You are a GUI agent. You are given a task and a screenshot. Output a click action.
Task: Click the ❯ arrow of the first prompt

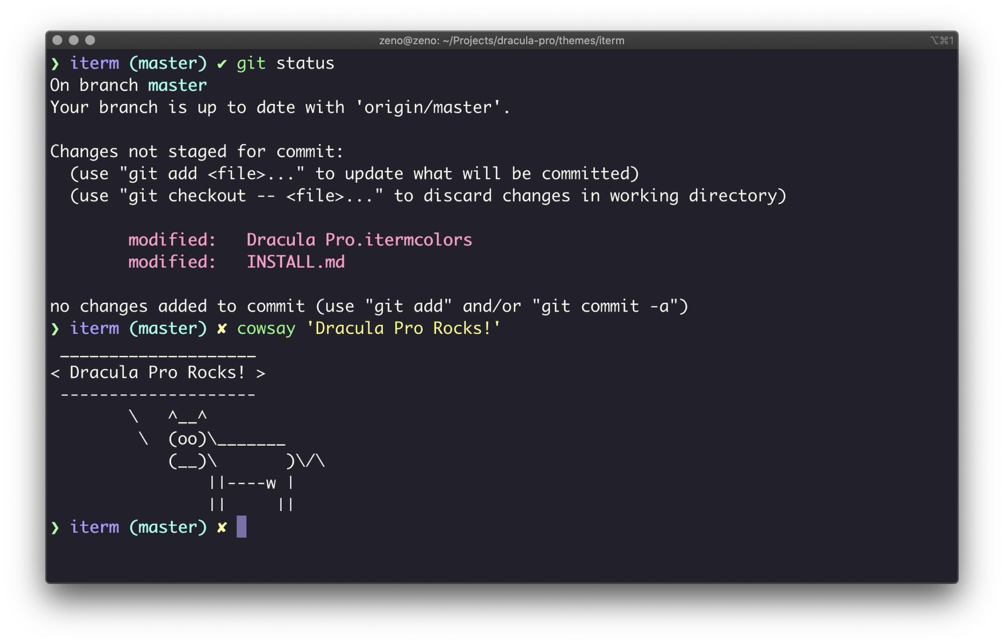tap(55, 63)
